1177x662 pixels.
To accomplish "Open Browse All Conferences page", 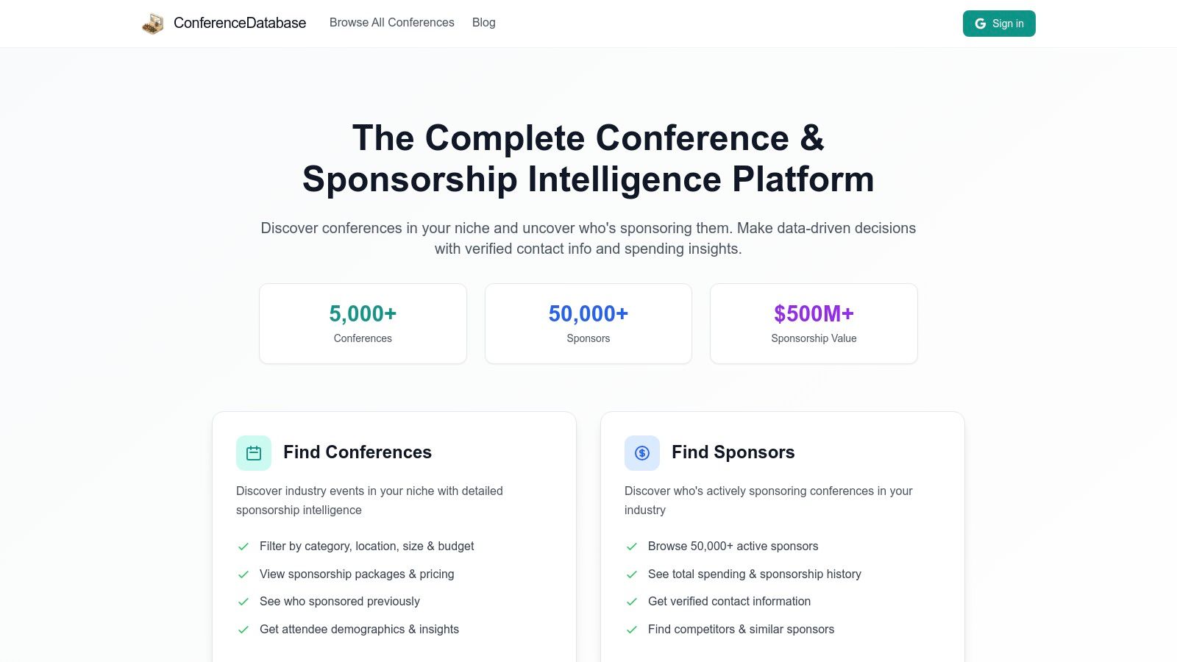I will pos(392,23).
